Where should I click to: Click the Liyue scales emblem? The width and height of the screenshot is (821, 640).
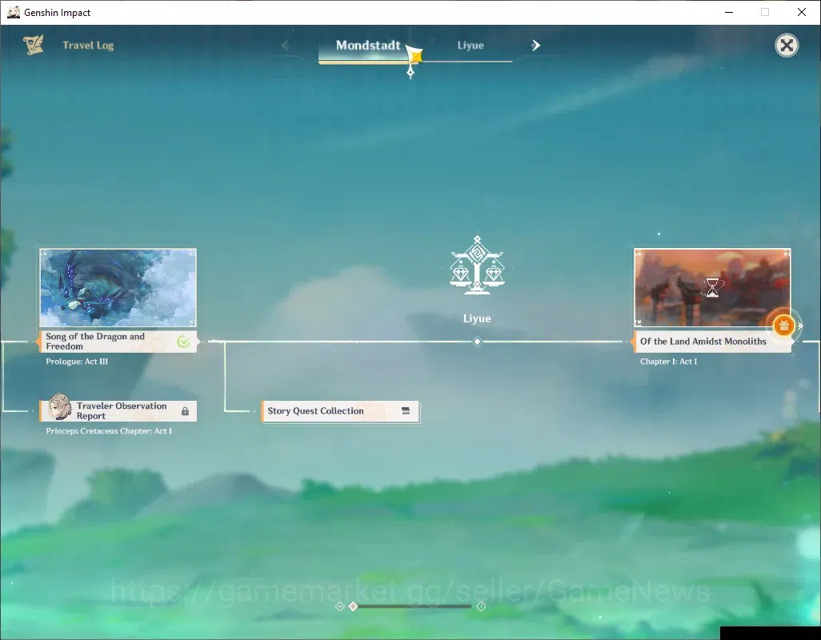477,266
